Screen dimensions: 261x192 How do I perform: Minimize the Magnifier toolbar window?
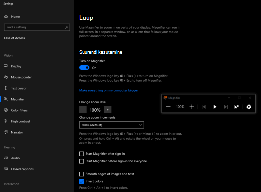(229, 98)
